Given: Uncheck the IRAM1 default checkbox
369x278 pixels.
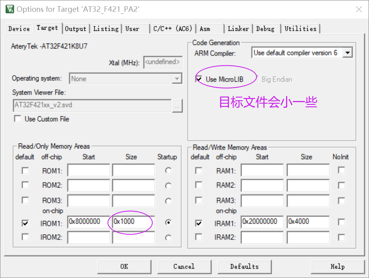Looking at the screenshot, I should pos(199,223).
